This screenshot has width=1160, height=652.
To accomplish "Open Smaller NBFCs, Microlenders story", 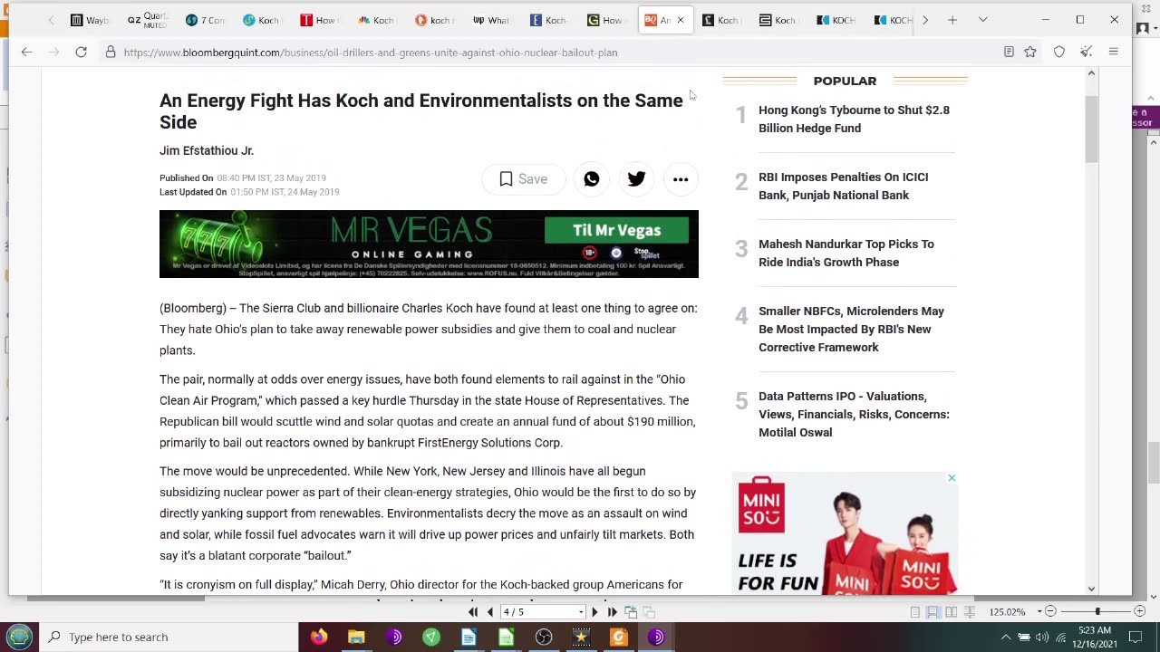I will (x=851, y=329).
